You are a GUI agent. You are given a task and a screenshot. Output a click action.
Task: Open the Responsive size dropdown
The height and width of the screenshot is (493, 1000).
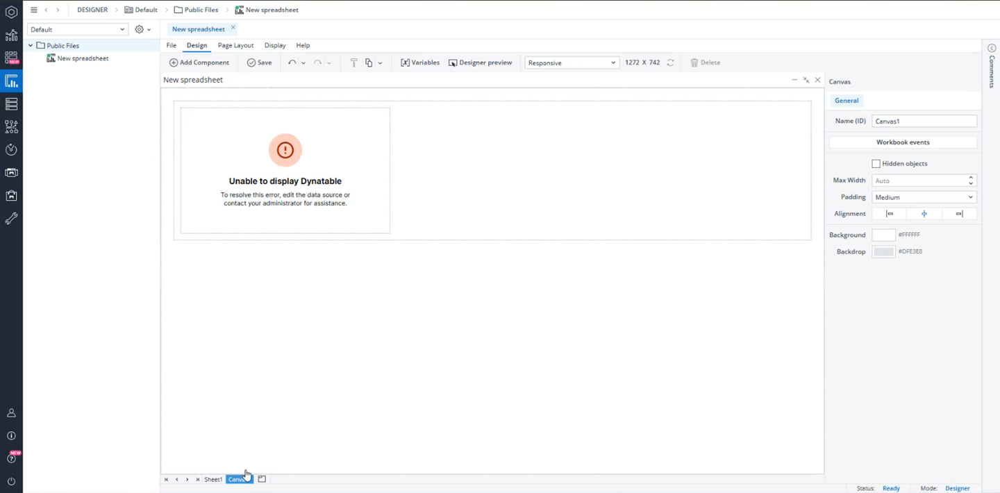tap(572, 62)
